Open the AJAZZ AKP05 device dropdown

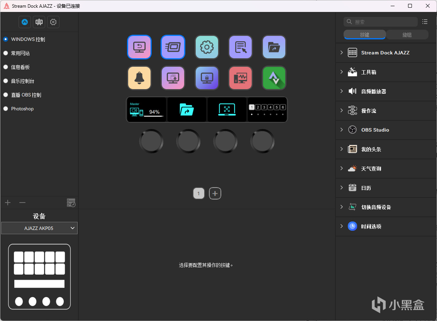39,228
